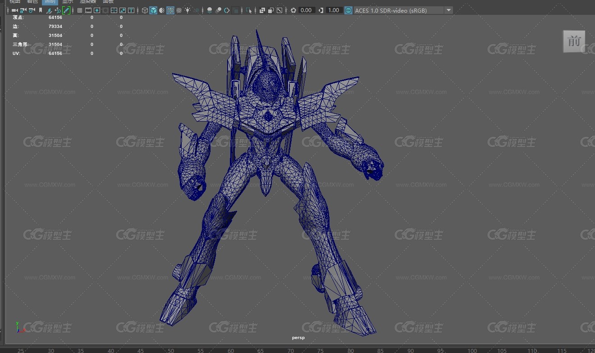Viewport: 595px width, 353px height.
Task: Toggle the Safe Action icon
Action: [x=123, y=10]
